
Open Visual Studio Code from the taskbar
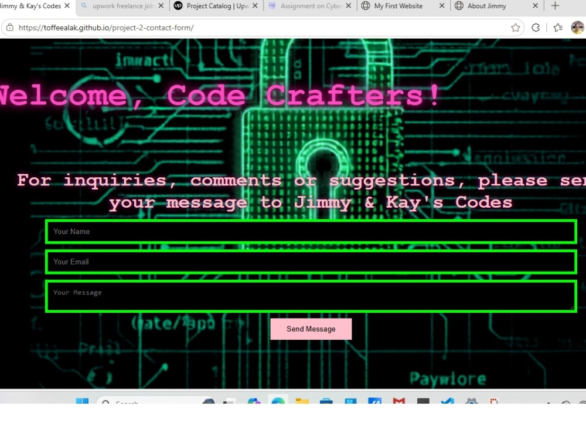(x=447, y=401)
